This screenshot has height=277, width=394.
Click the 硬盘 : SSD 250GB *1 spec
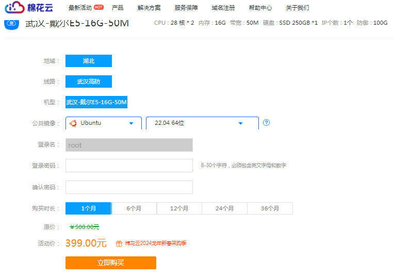(290, 23)
